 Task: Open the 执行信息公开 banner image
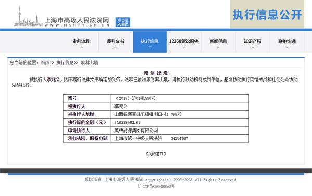(x=267, y=15)
